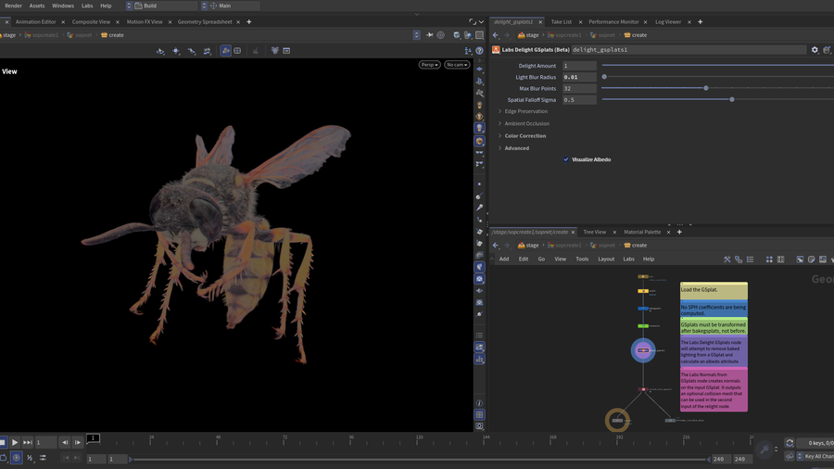Toggle sticky note display icon
This screenshot has height=469, width=834.
coord(811,259)
